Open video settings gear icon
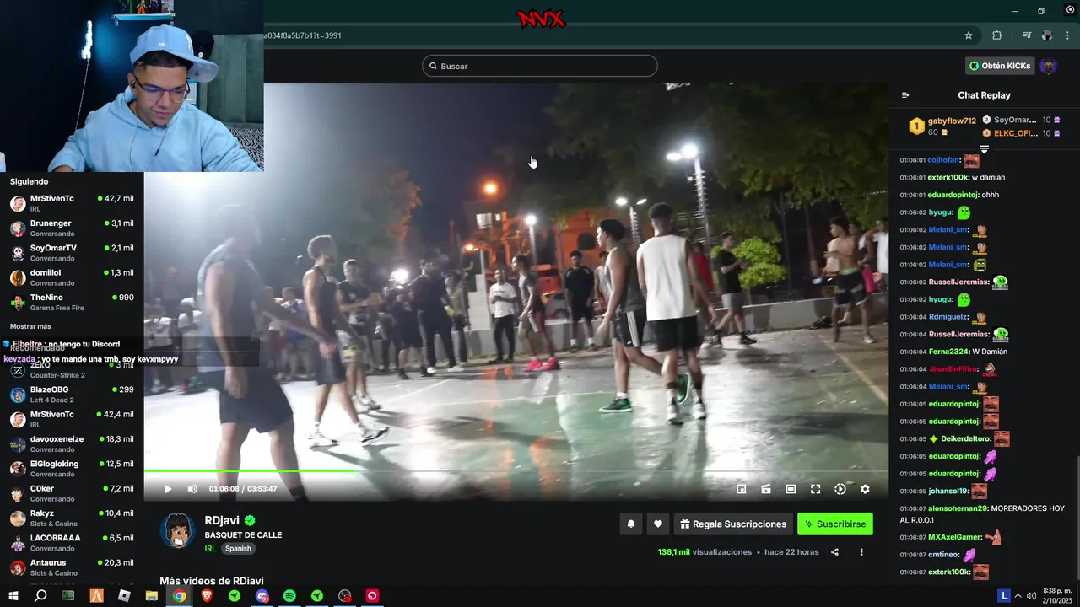This screenshot has width=1080, height=607. click(865, 489)
